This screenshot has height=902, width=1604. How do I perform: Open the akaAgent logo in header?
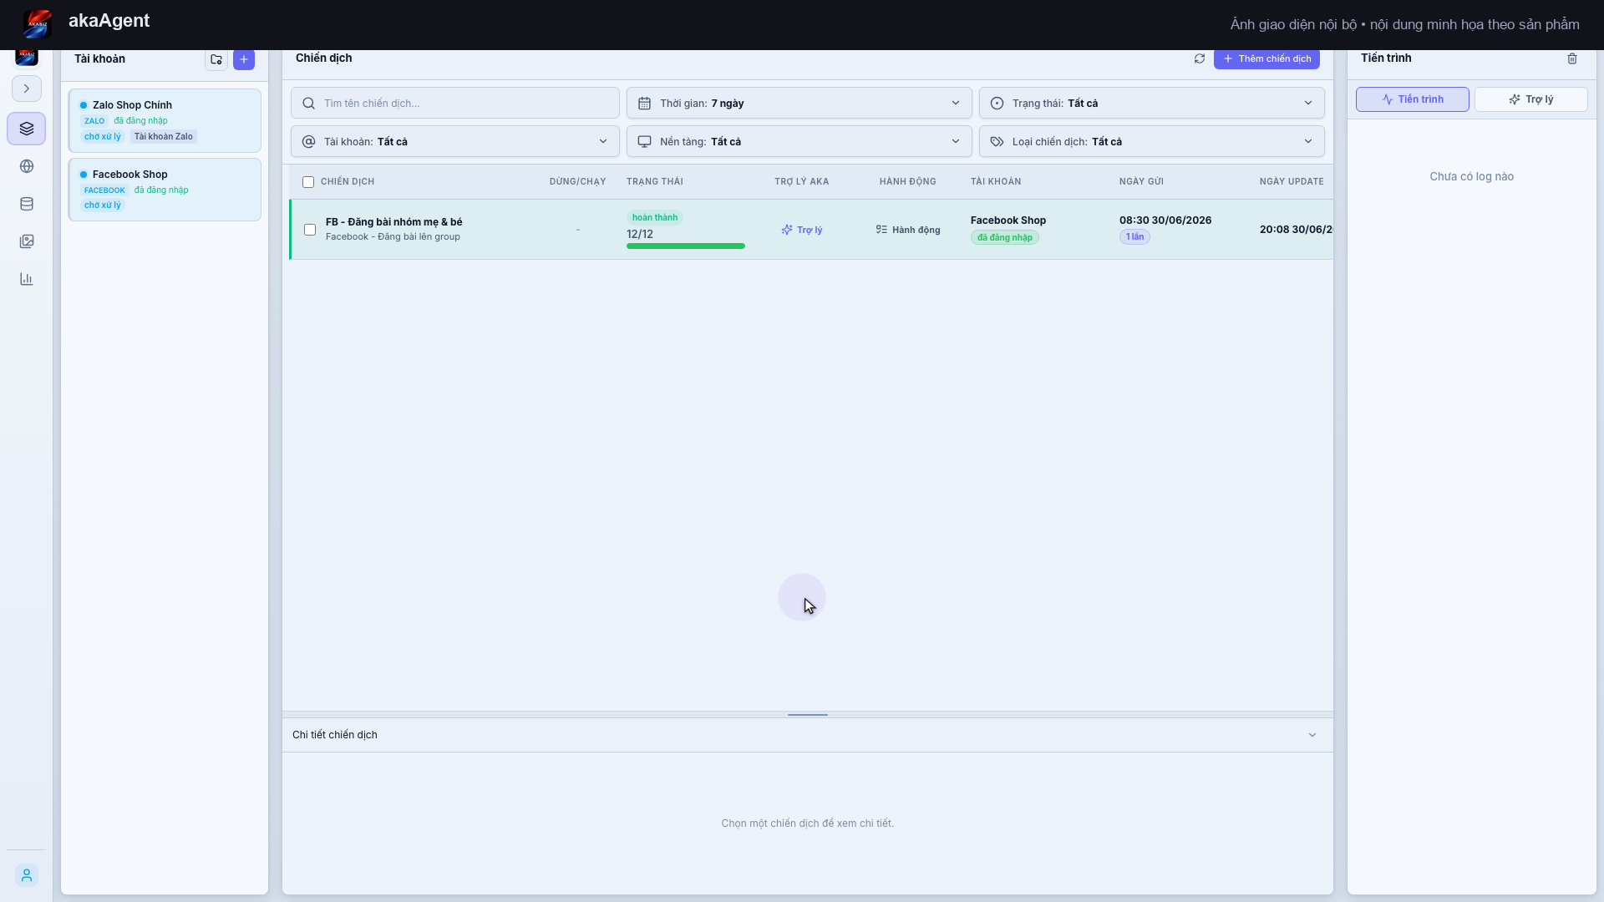(38, 23)
